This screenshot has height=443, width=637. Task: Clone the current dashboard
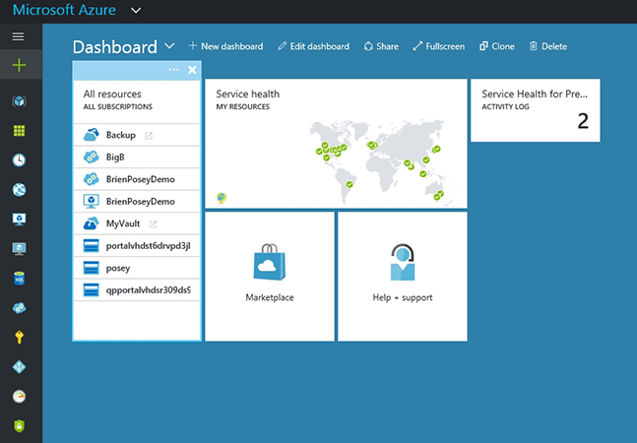click(497, 46)
